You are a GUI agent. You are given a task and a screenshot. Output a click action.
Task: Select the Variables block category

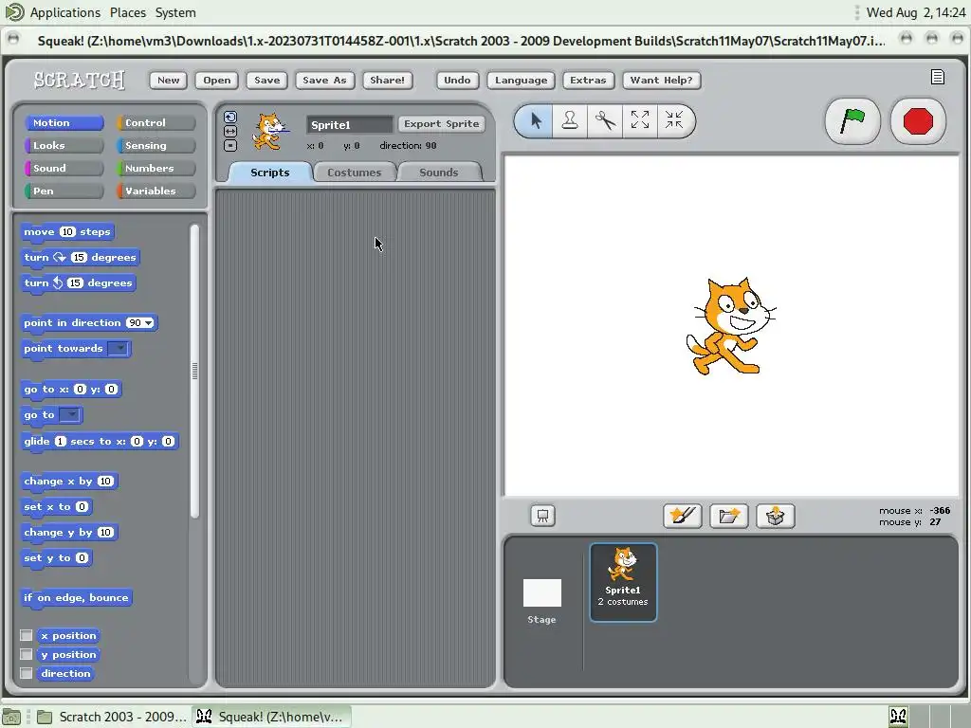click(156, 191)
